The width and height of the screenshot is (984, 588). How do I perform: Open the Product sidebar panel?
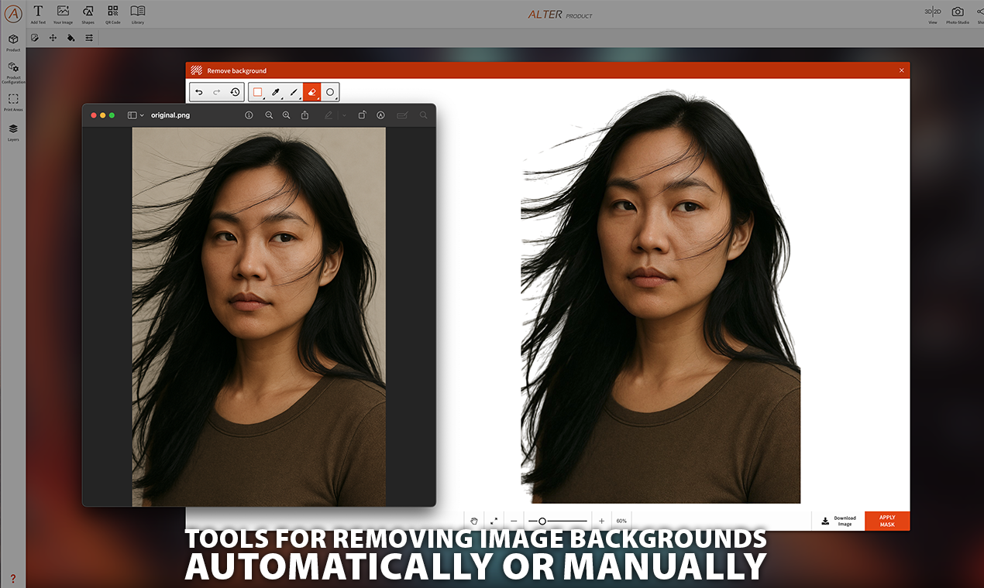coord(13,42)
